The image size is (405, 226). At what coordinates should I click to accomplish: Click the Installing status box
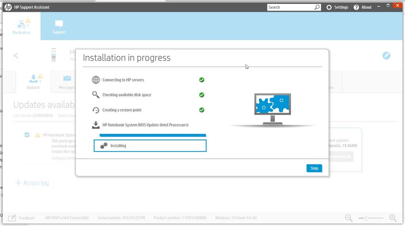pyautogui.click(x=150, y=146)
